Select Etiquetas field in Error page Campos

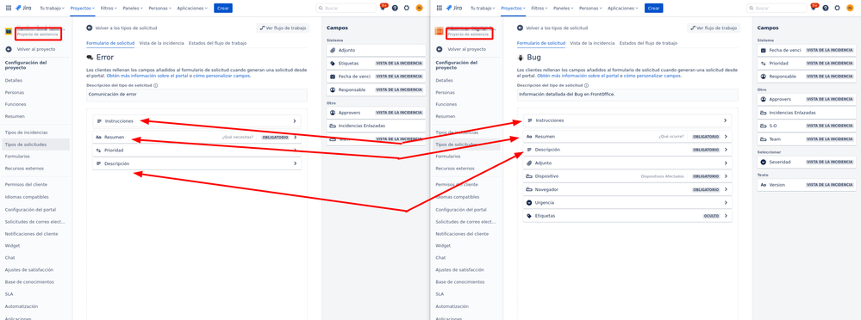click(376, 63)
